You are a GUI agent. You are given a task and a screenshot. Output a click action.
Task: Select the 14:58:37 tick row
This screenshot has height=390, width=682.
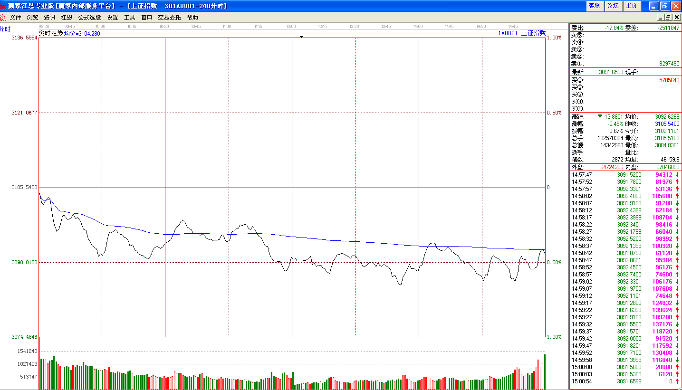tap(625, 246)
